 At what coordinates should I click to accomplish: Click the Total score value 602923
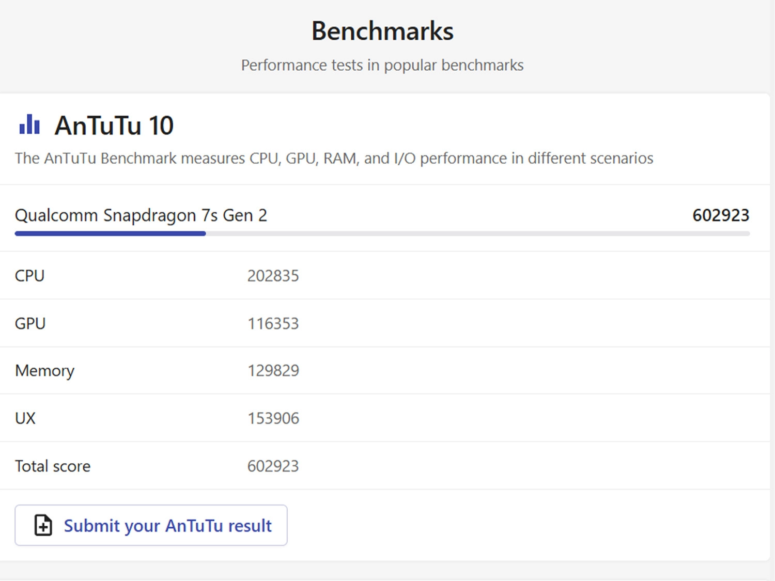click(273, 466)
